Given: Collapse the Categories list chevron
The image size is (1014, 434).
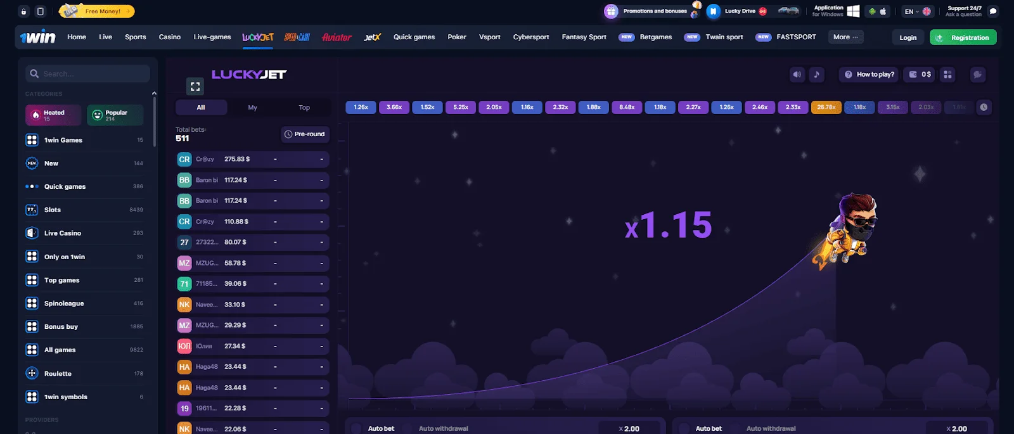Looking at the screenshot, I should (x=154, y=94).
